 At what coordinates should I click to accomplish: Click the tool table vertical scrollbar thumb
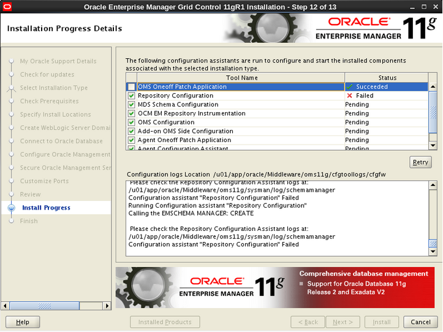click(433, 112)
